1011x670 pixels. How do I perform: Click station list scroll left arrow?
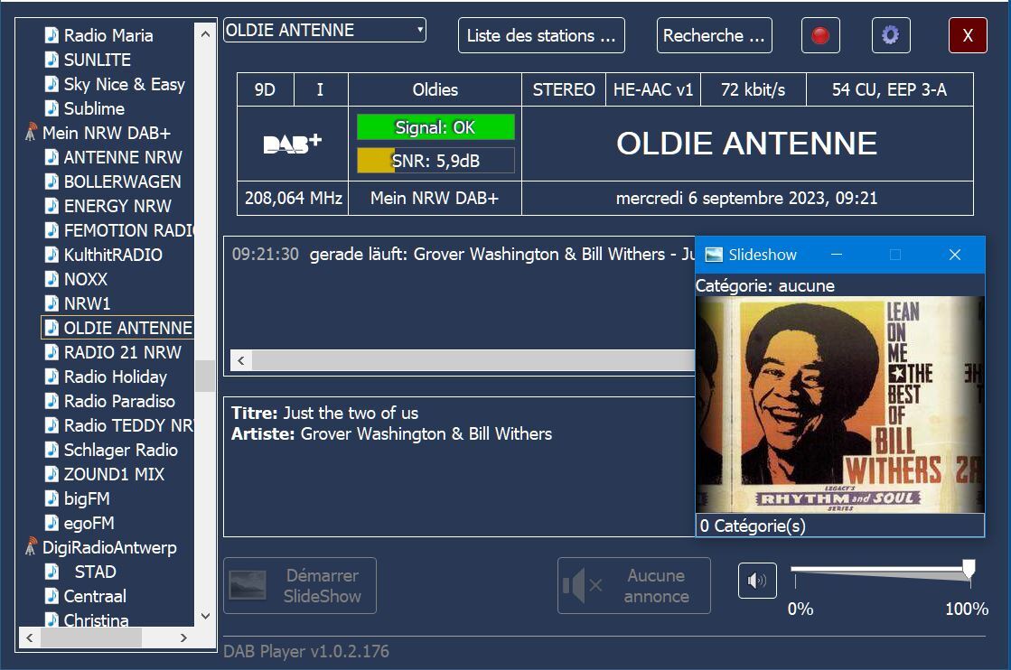[x=30, y=637]
